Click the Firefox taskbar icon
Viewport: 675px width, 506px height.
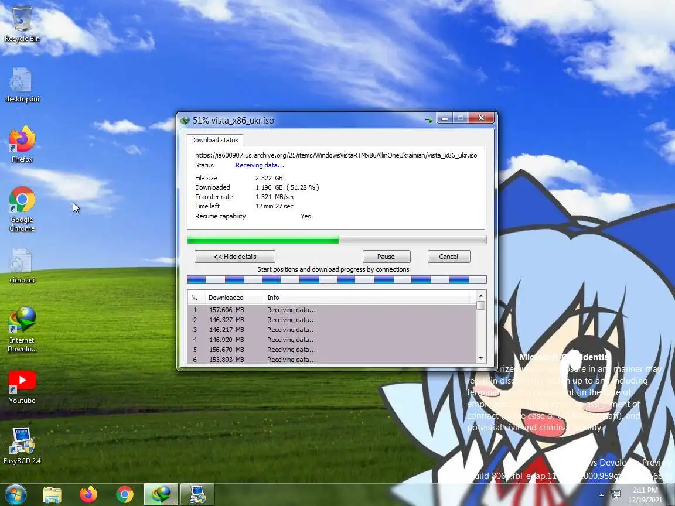tap(88, 494)
